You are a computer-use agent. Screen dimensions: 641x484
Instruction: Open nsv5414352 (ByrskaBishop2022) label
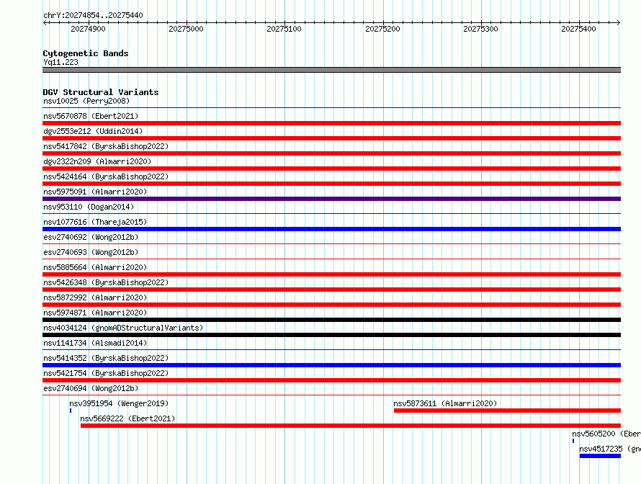pos(106,358)
